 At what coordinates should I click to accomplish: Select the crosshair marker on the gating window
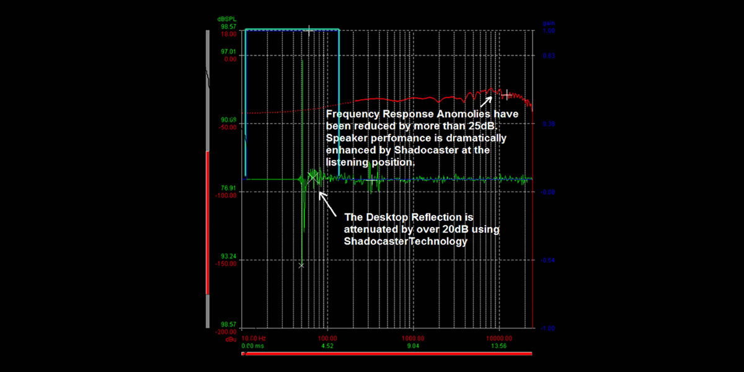308,29
